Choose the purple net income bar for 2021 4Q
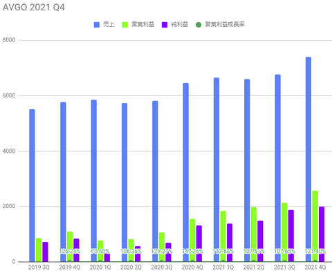Image resolution: width=332 pixels, height=273 pixels. [x=322, y=234]
